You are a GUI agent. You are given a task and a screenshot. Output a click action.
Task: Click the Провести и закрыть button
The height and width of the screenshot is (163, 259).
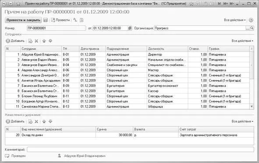pyautogui.click(x=23, y=20)
